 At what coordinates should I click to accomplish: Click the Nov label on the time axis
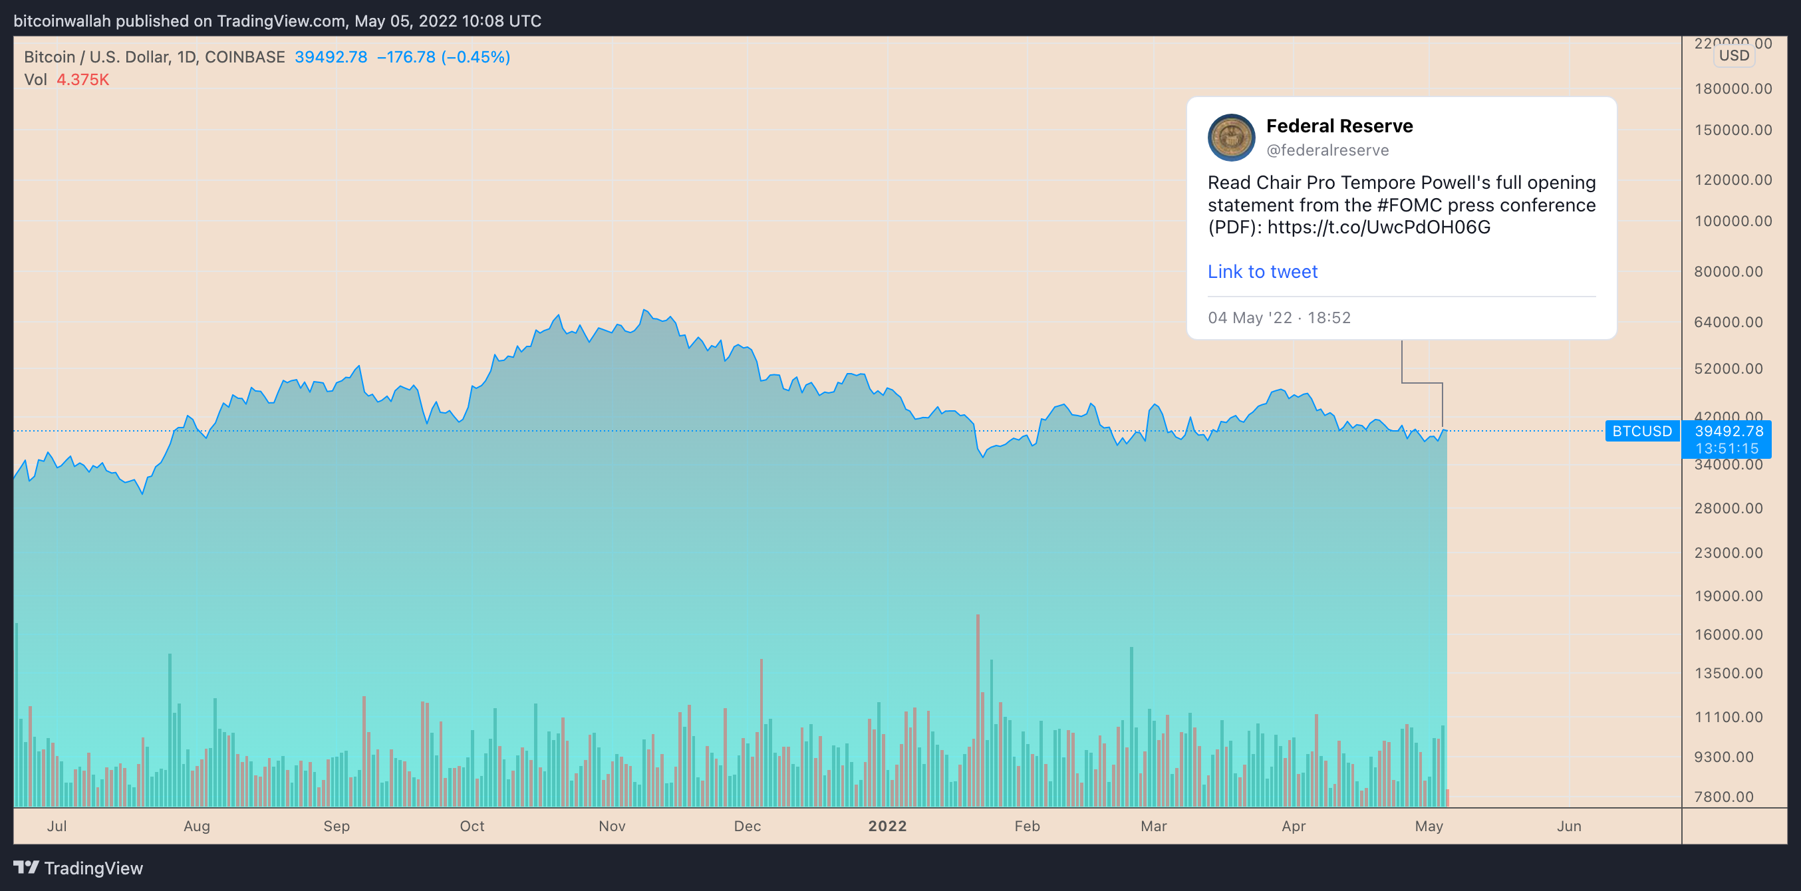click(x=612, y=826)
